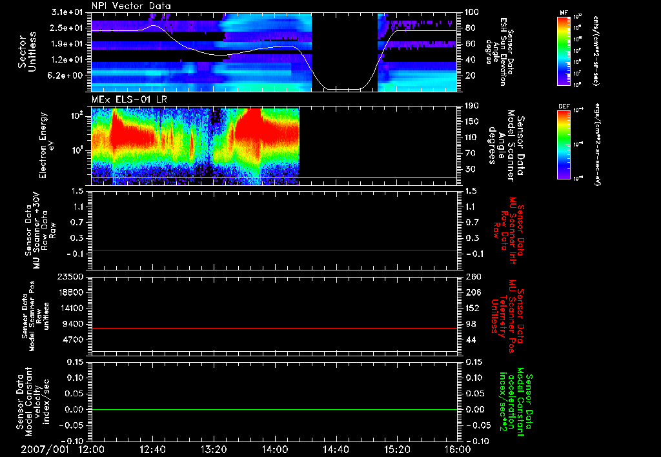Viewport: 661px width, 457px height.
Task: Click the 23500 scanner position tick label
Action: click(71, 276)
